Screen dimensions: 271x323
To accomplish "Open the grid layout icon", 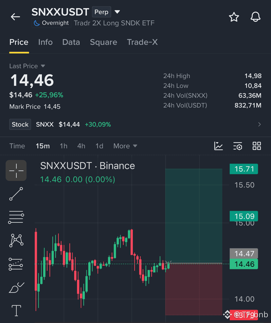I will tap(257, 146).
